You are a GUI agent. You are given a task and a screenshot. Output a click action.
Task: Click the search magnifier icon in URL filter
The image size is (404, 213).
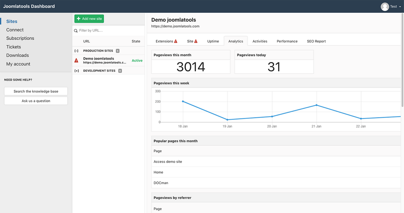click(x=76, y=31)
